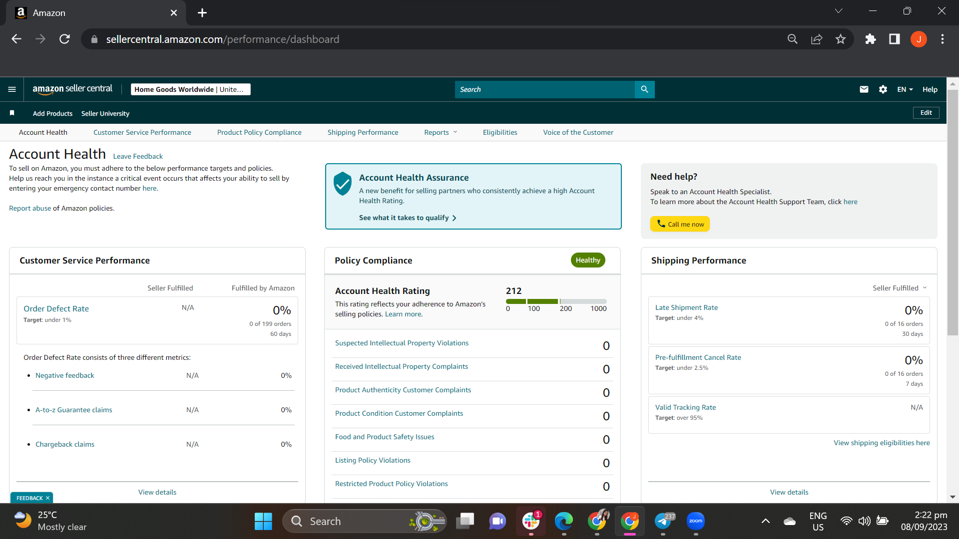
Task: Open the settings gear icon
Action: 883,89
